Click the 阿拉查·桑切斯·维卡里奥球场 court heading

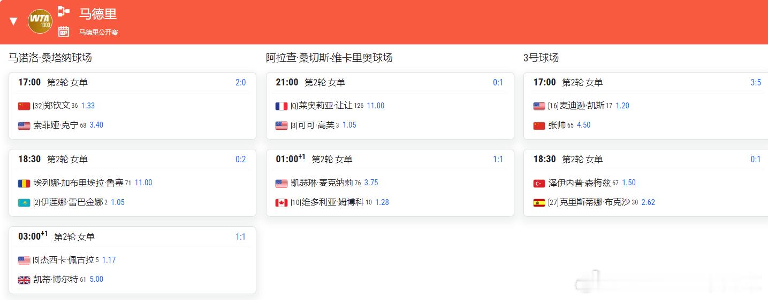(329, 58)
